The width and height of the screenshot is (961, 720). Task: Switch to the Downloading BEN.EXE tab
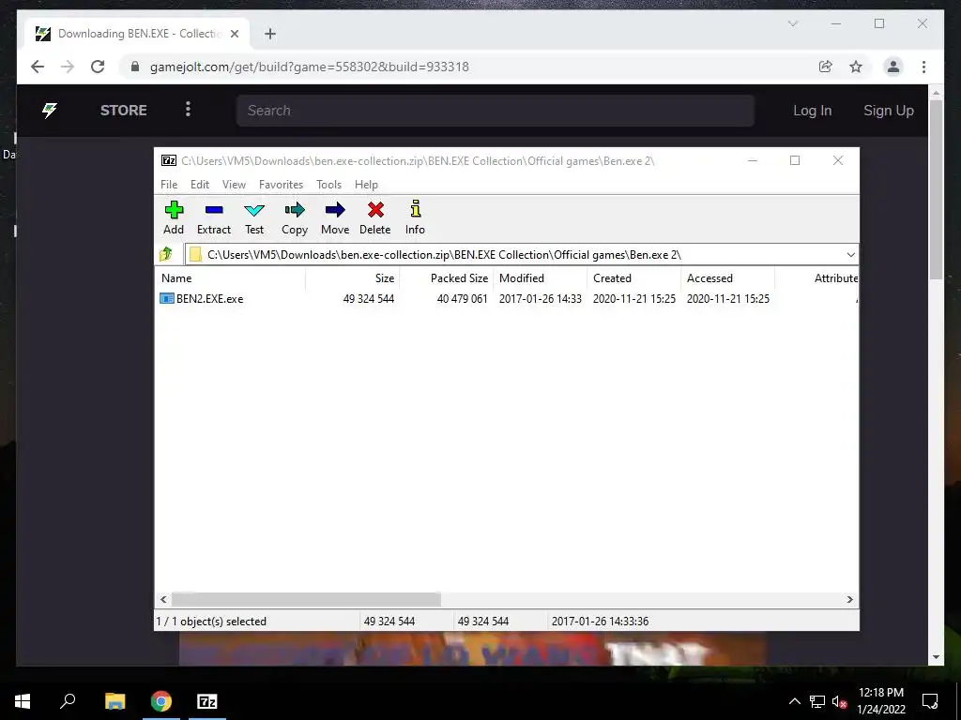pyautogui.click(x=138, y=34)
